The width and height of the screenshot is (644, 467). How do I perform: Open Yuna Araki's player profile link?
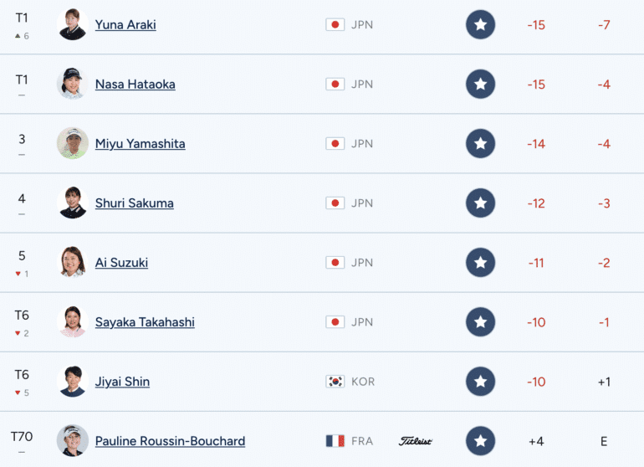click(125, 25)
